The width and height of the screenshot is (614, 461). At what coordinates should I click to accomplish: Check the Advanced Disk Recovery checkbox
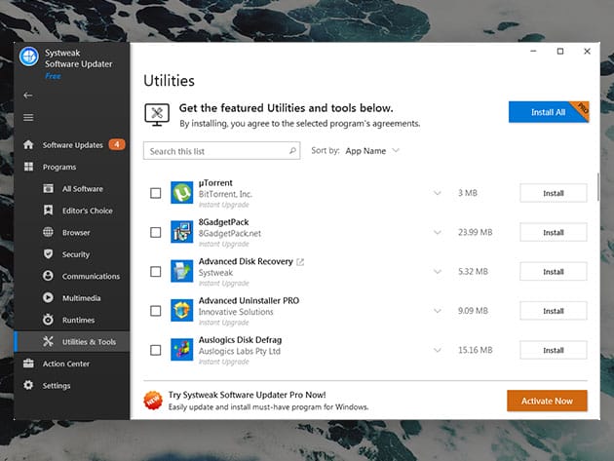tap(156, 271)
